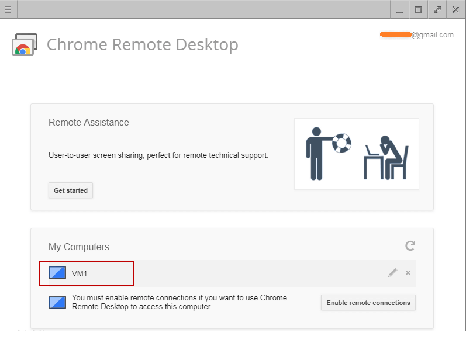Click the My Computers heading
Image resolution: width=466 pixels, height=343 pixels.
(79, 247)
